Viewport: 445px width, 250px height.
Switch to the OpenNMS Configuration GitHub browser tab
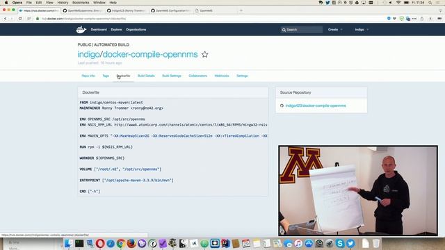pos(171,10)
